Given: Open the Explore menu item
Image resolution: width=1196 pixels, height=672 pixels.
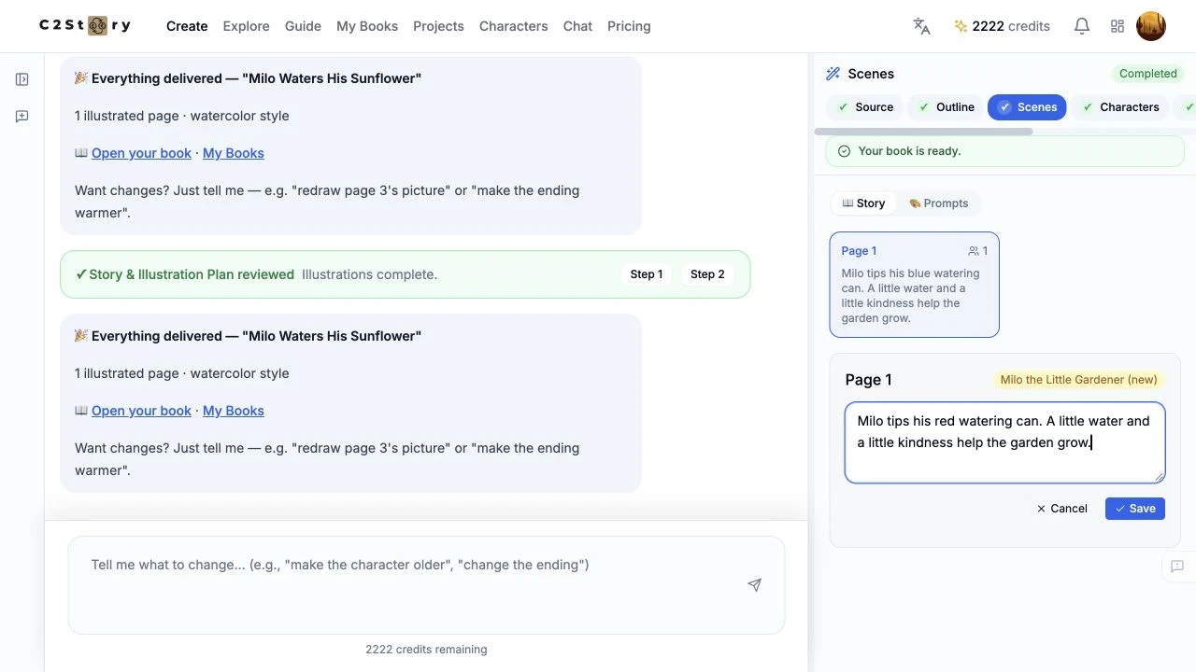Looking at the screenshot, I should click(247, 26).
